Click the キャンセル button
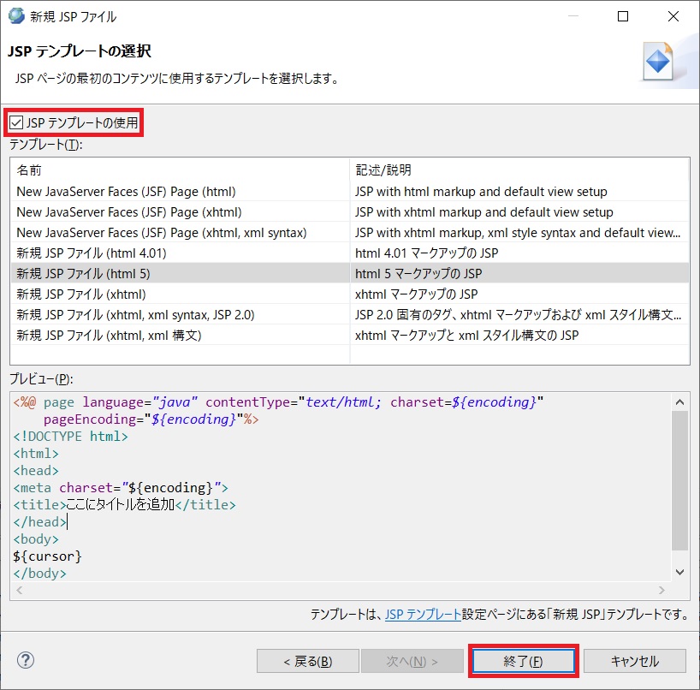The width and height of the screenshot is (700, 690). 634,661
